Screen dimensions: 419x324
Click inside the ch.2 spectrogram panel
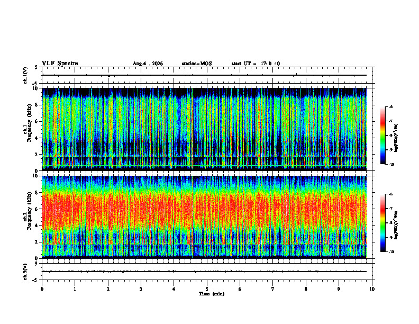204,217
